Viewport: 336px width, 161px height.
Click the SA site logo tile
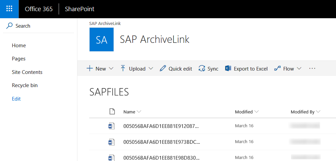[101, 39]
